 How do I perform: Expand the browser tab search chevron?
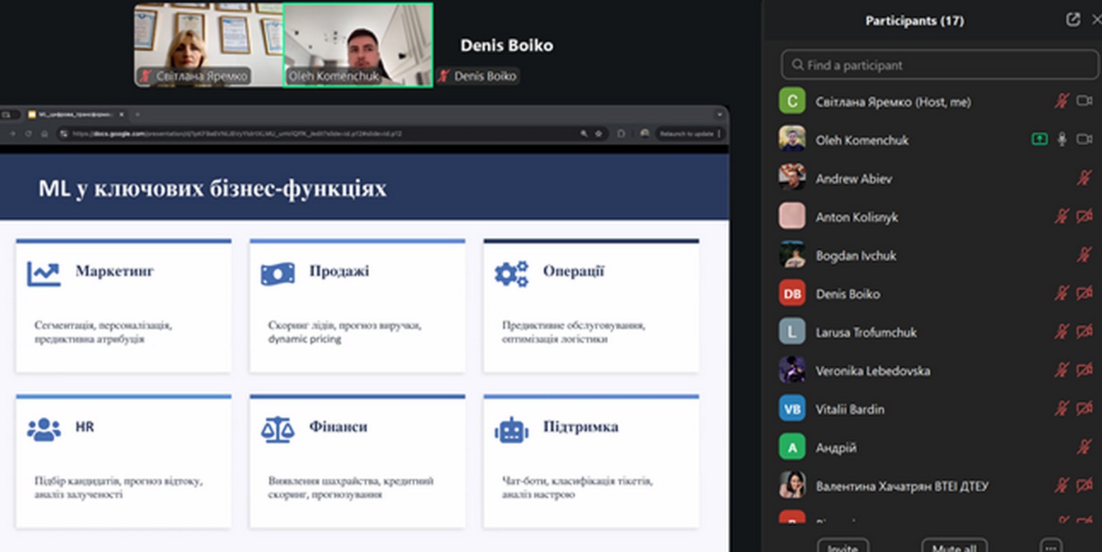720,115
